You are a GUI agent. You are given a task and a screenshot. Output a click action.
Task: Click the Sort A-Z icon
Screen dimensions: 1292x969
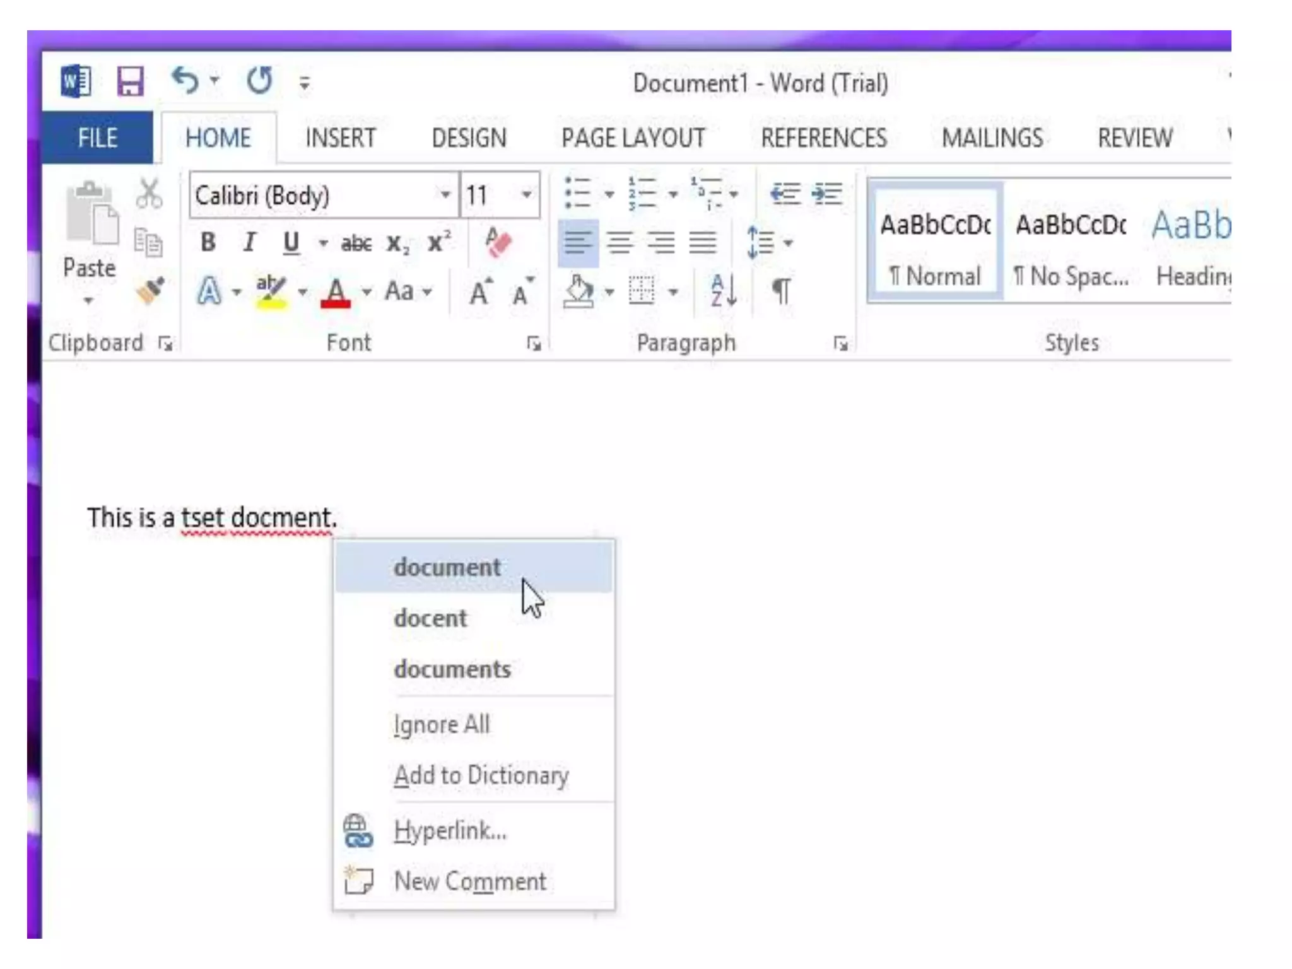click(723, 291)
